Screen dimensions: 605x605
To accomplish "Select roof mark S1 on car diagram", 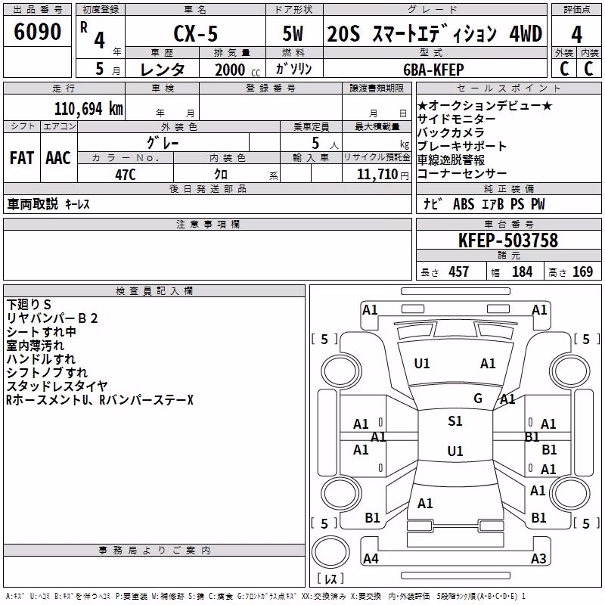I will pos(455,421).
